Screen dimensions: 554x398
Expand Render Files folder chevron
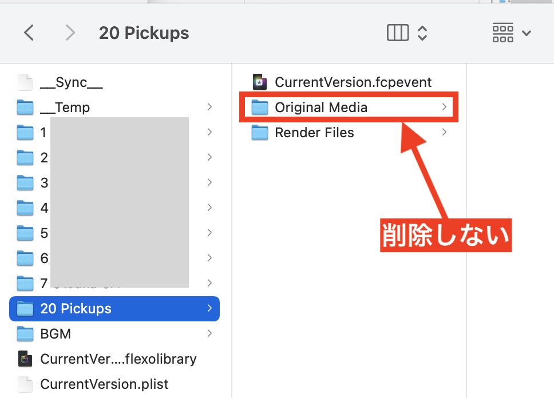444,132
